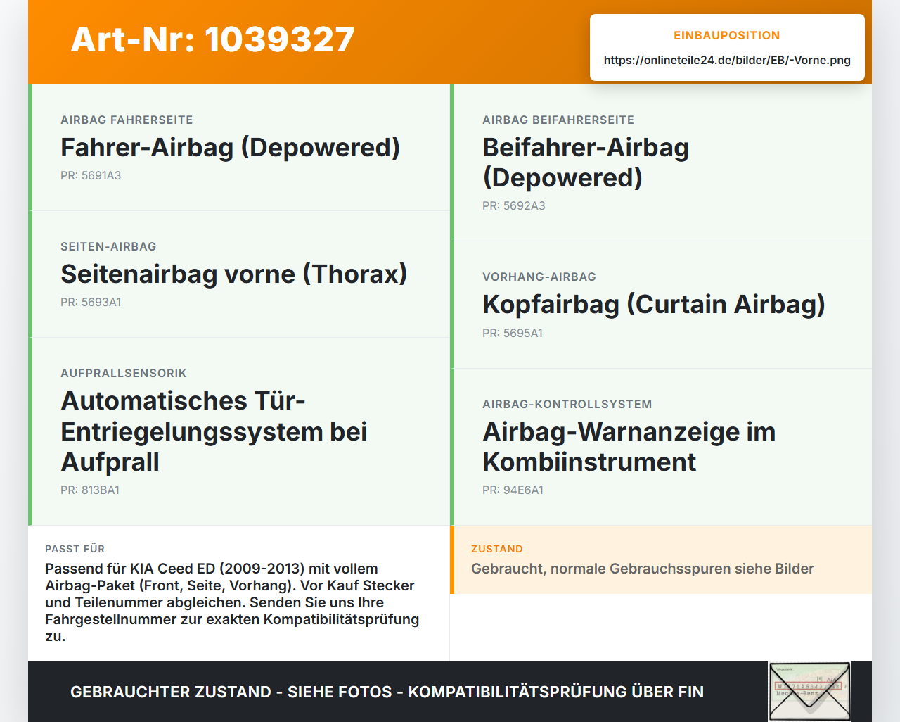Screen dimensions: 900x722
Task: Select the Kopfairbag (Curtain Airbag) title
Action: [654, 305]
